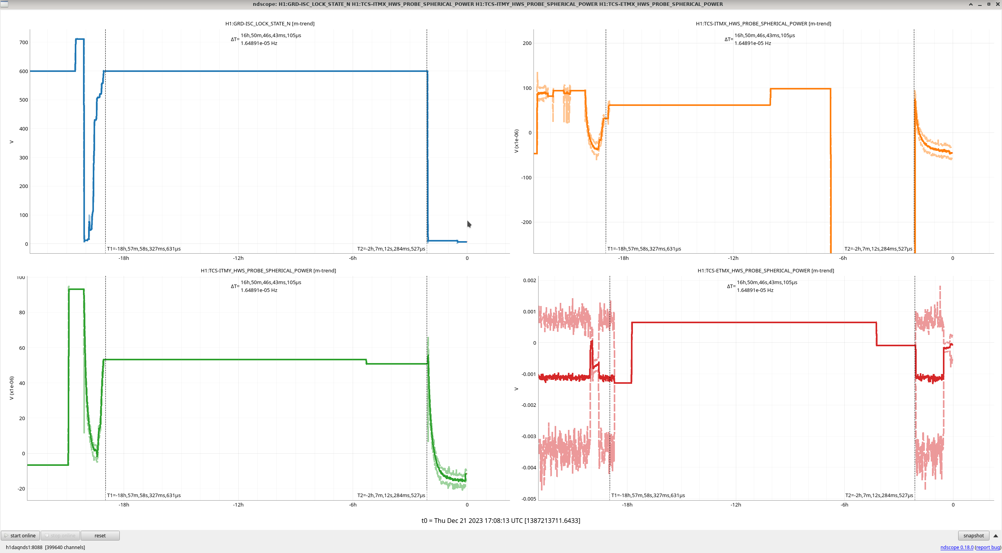
Task: Click the 0 tick on ETMX time axis
Action: click(x=953, y=505)
